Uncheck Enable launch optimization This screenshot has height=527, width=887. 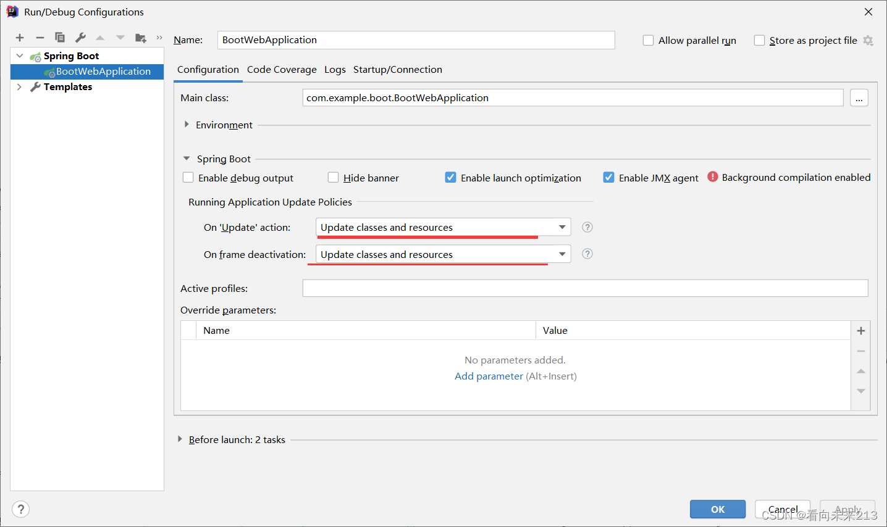(x=451, y=178)
